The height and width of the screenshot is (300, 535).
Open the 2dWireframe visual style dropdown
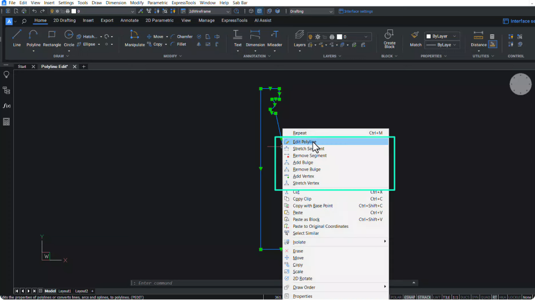pos(209,11)
